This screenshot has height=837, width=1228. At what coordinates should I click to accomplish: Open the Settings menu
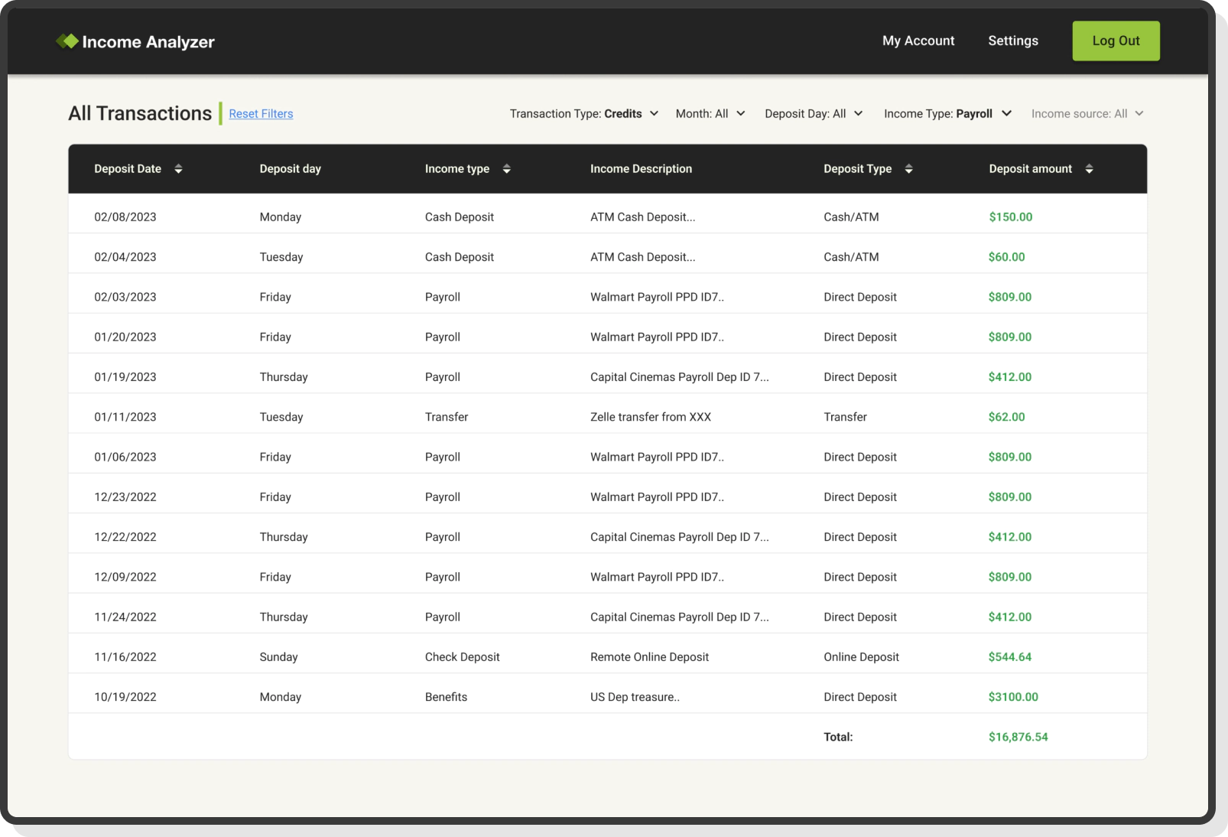(x=1012, y=41)
